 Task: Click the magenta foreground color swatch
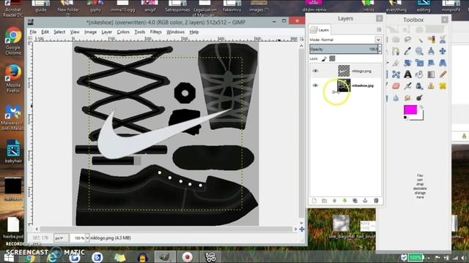tap(410, 110)
